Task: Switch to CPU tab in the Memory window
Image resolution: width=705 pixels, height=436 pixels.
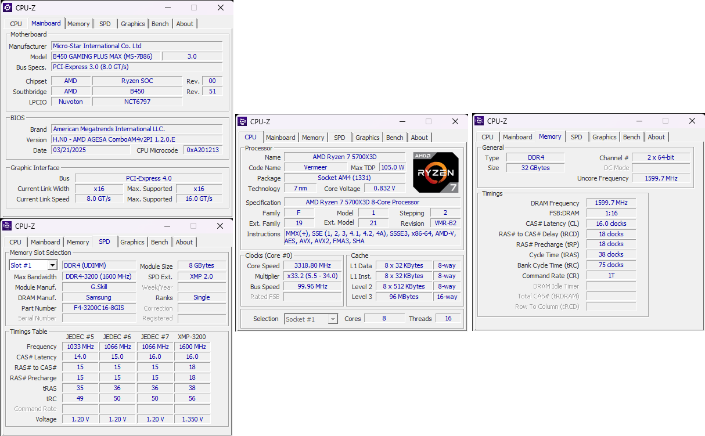Action: (488, 137)
